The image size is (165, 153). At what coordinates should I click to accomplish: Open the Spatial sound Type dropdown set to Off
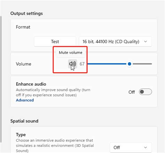coord(131,147)
